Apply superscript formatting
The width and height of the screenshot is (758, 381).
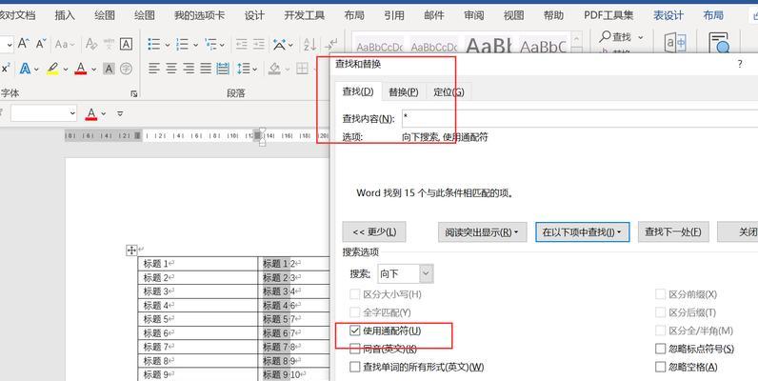click(6, 69)
